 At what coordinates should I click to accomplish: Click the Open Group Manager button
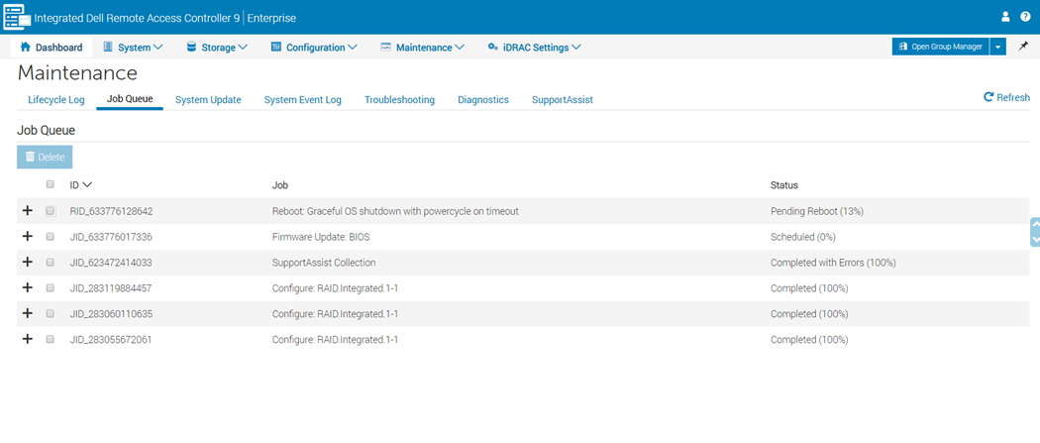[941, 47]
